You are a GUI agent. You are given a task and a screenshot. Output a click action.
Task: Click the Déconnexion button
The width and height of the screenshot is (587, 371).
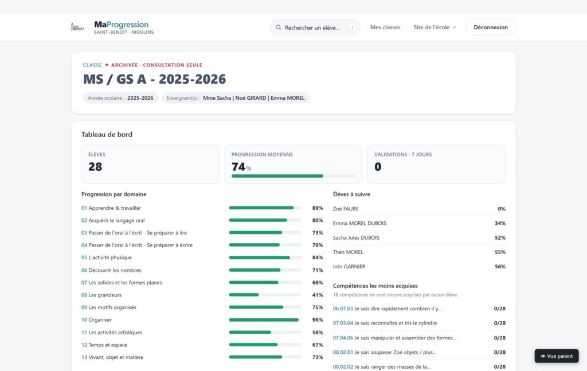click(491, 28)
